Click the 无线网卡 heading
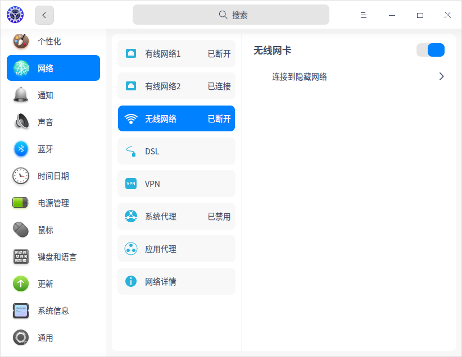 click(272, 51)
